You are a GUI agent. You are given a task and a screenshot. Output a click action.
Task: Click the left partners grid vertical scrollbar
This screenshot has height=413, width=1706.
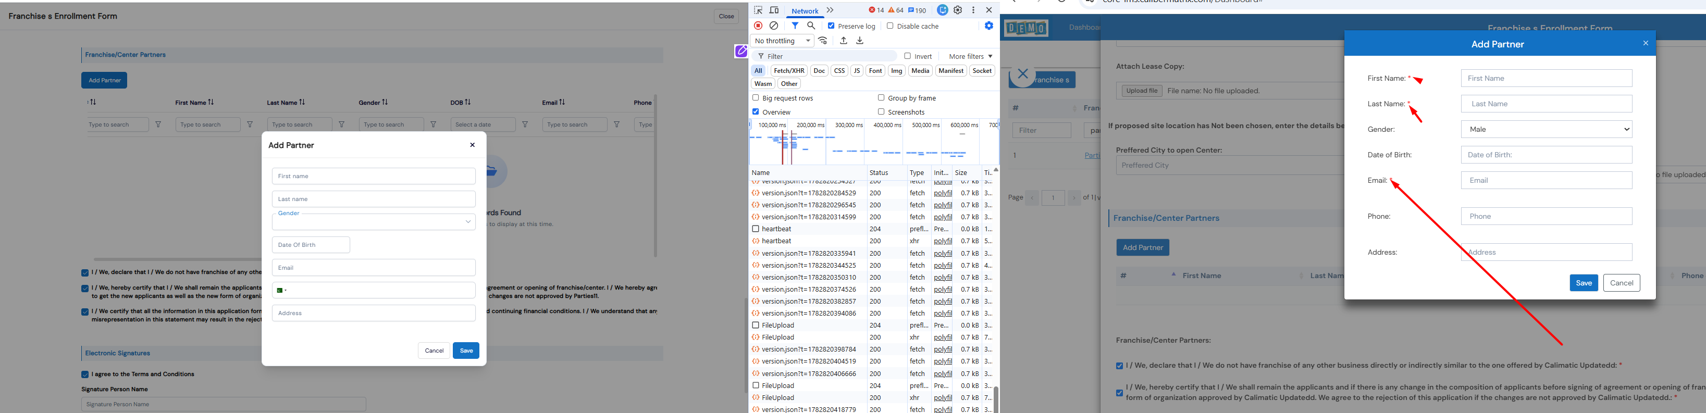click(655, 176)
